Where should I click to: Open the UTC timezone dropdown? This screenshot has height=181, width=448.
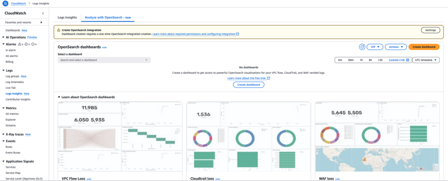[426, 60]
